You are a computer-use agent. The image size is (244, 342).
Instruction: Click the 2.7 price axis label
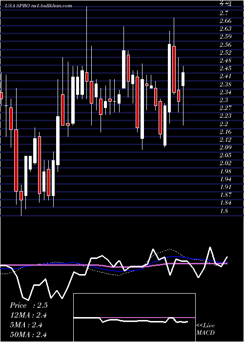[x=224, y=13]
